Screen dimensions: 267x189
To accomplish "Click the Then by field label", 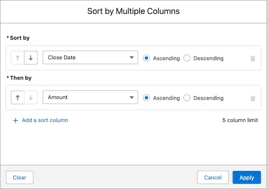I will tap(22, 78).
